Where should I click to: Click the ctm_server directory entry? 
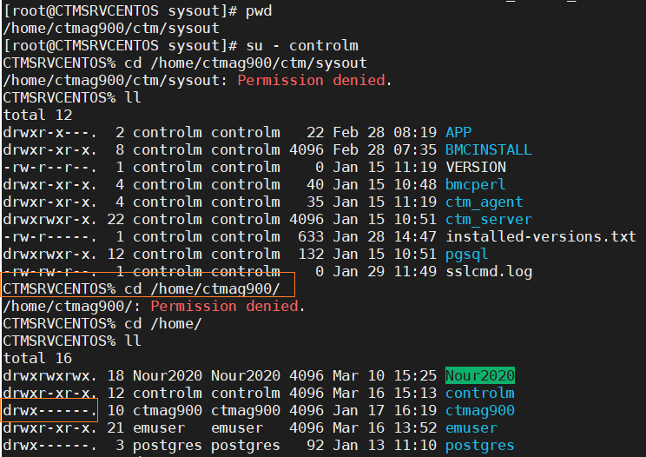[x=489, y=220]
